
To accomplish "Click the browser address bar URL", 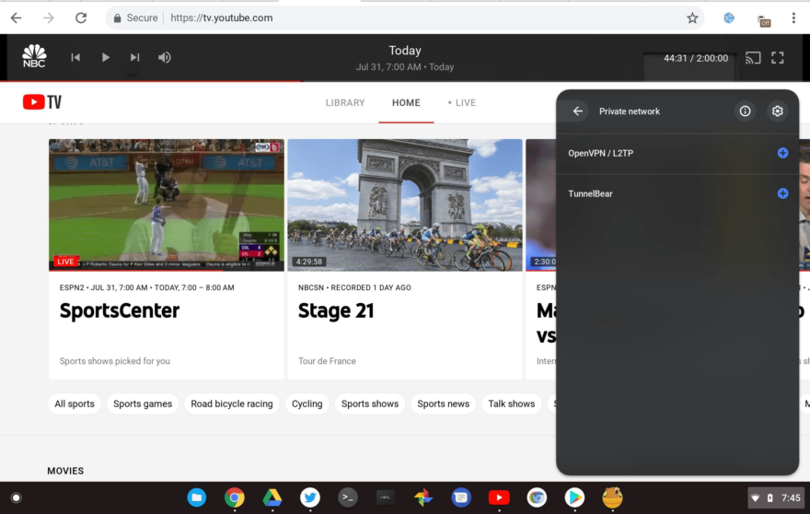I will tap(221, 18).
